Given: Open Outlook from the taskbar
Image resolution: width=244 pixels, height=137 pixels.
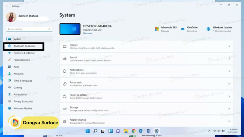Looking at the screenshot, I should click(x=141, y=131).
